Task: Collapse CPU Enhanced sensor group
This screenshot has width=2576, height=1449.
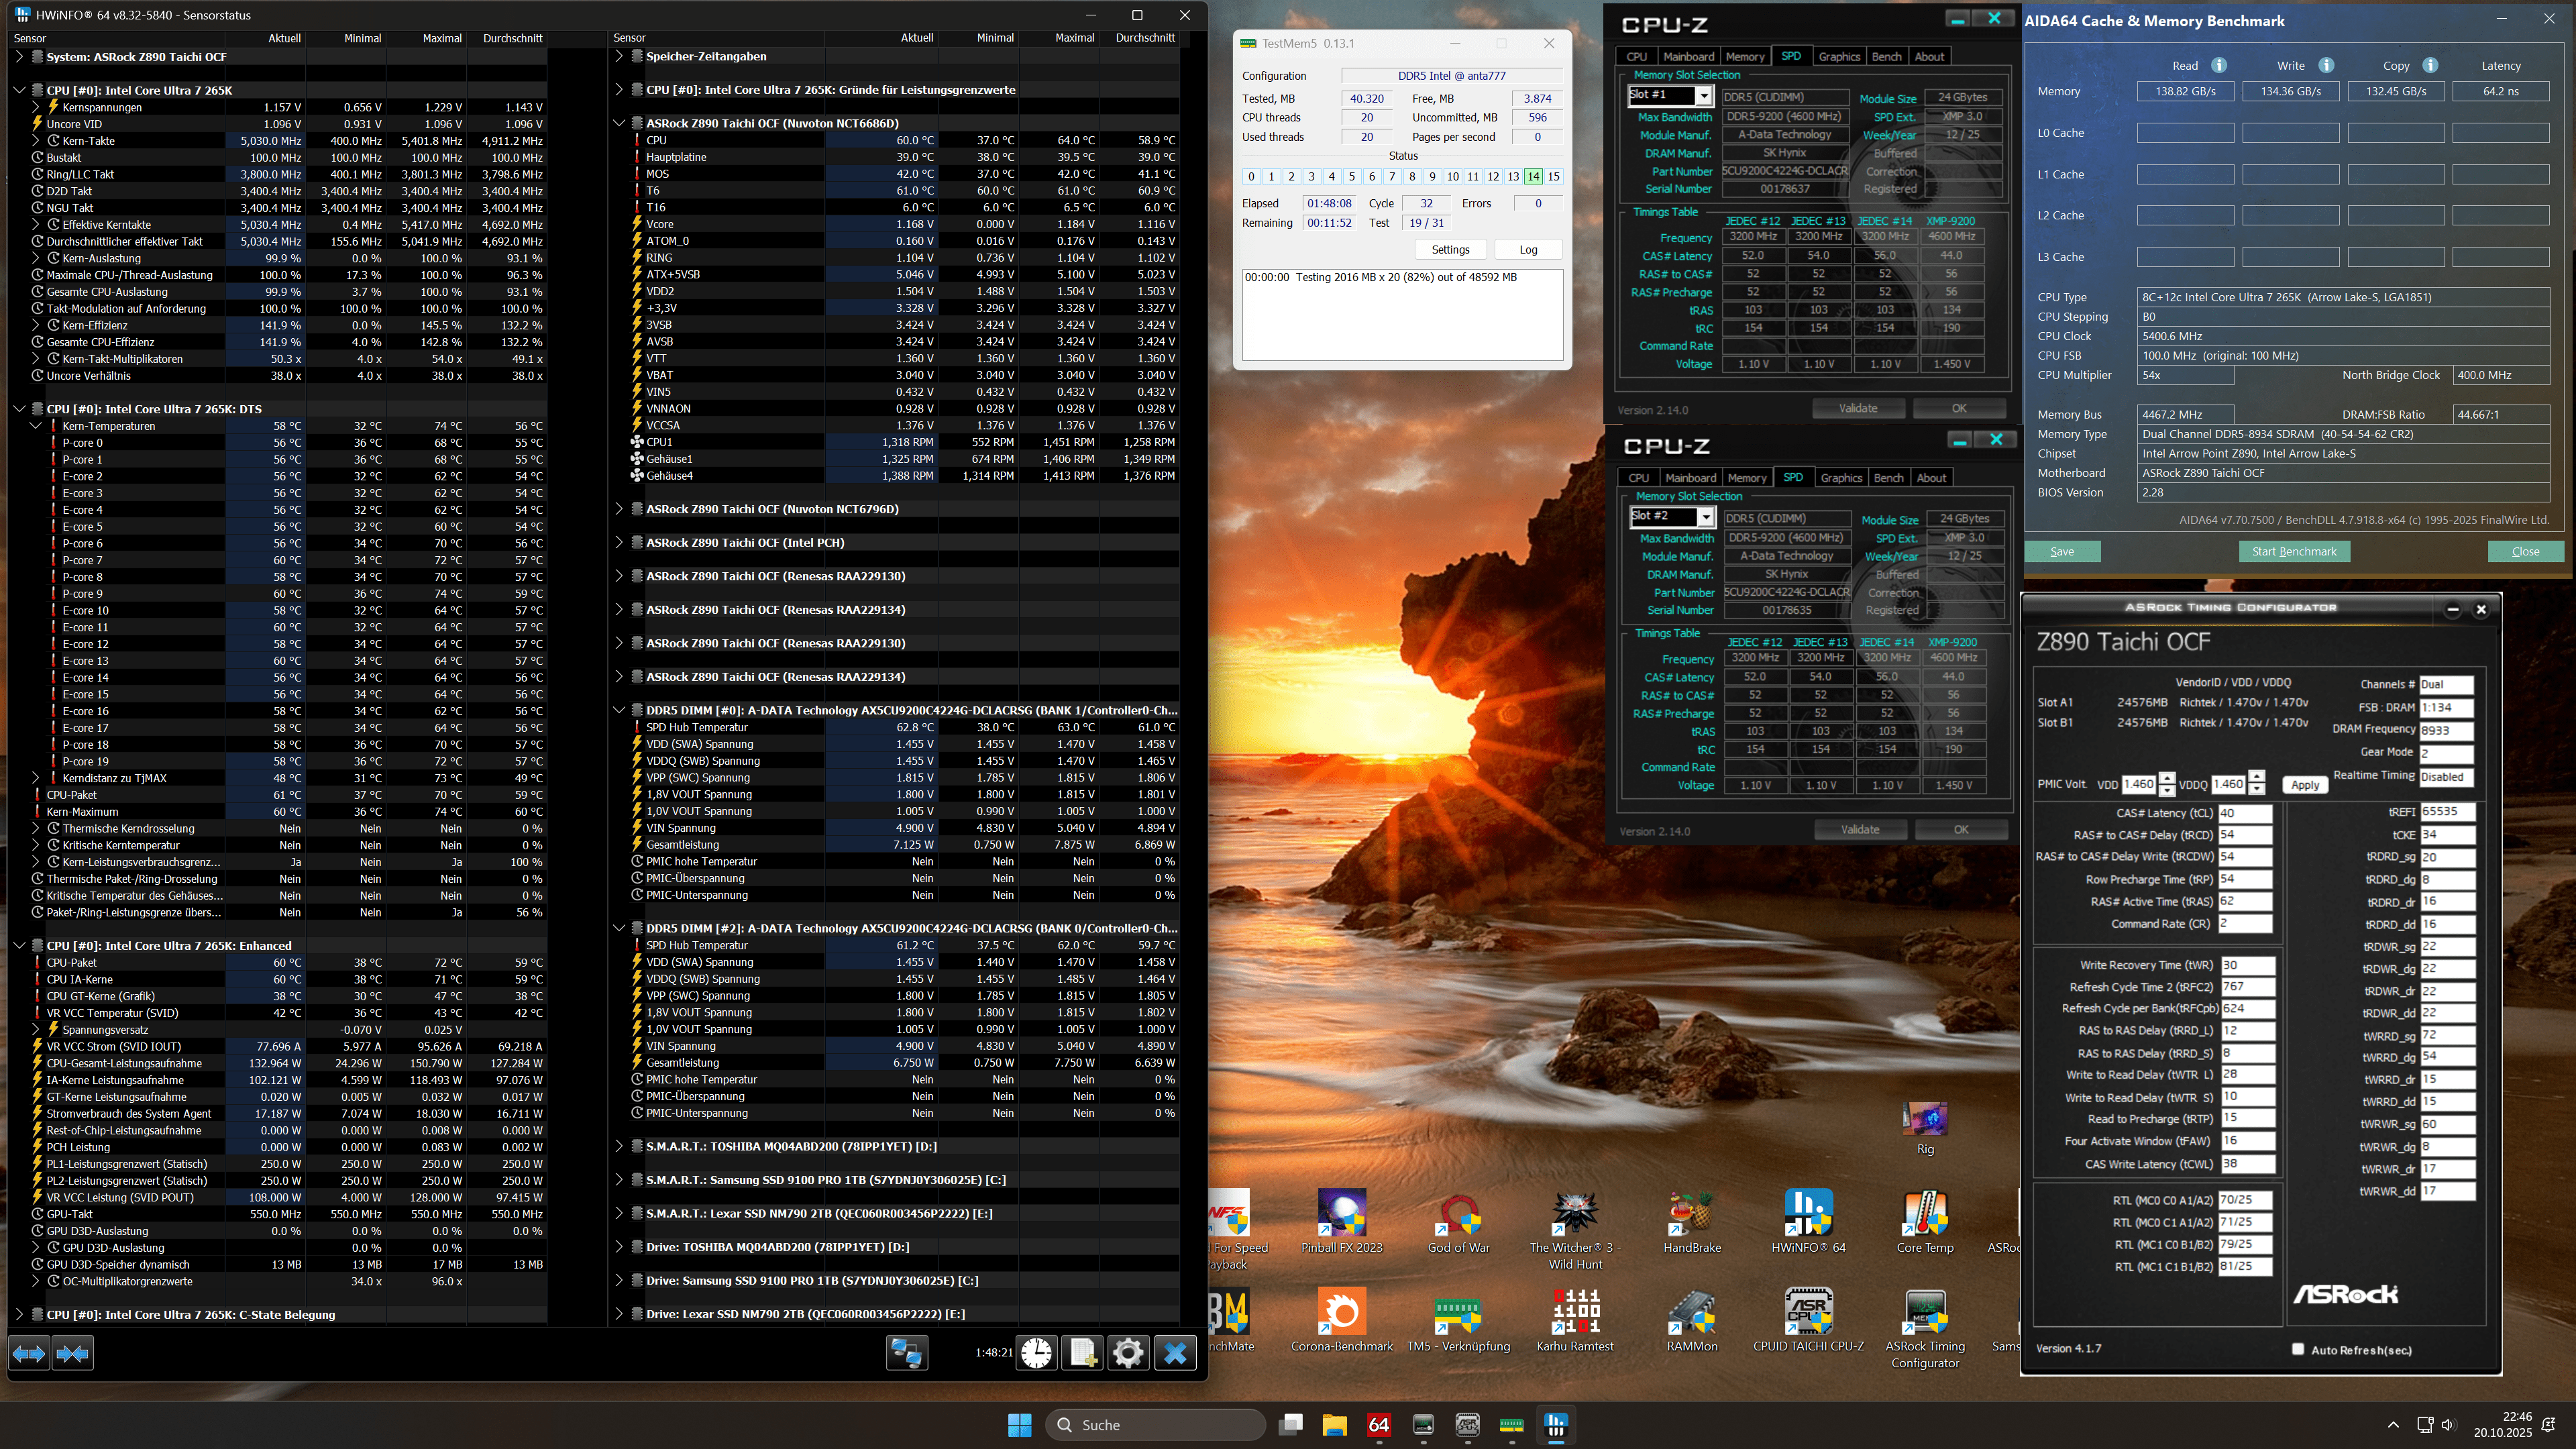Action: tap(19, 945)
